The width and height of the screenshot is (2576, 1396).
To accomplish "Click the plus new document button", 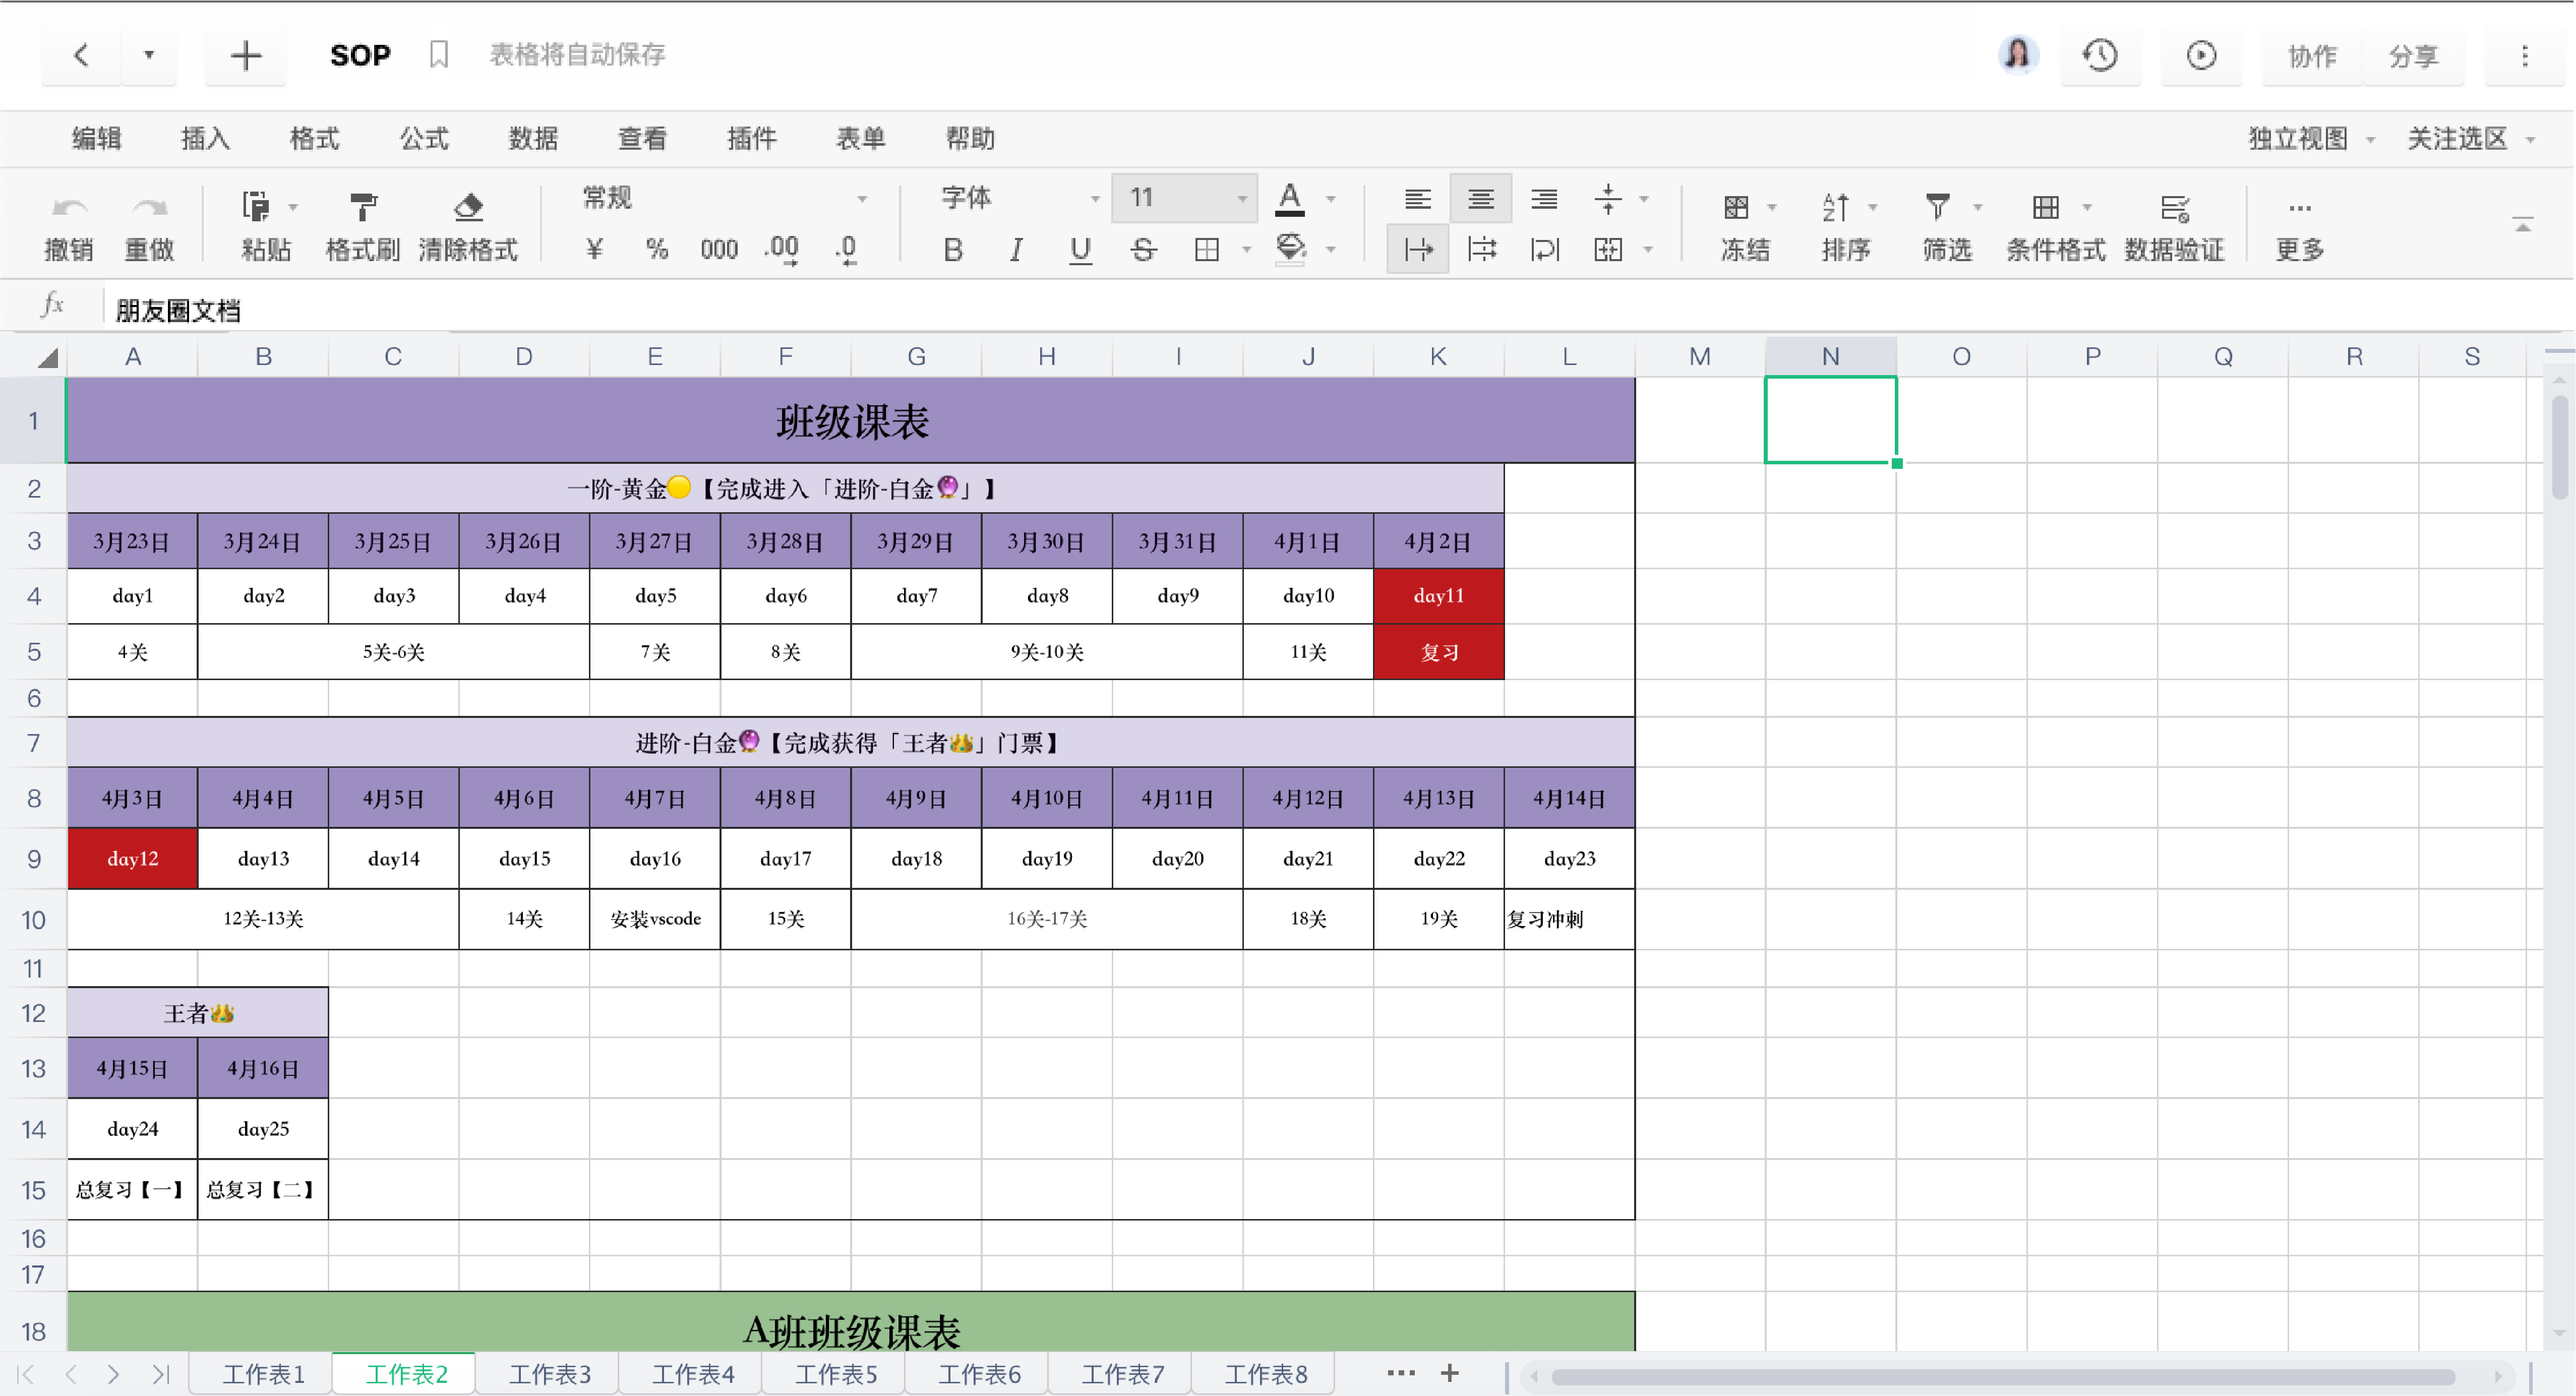I will click(245, 55).
